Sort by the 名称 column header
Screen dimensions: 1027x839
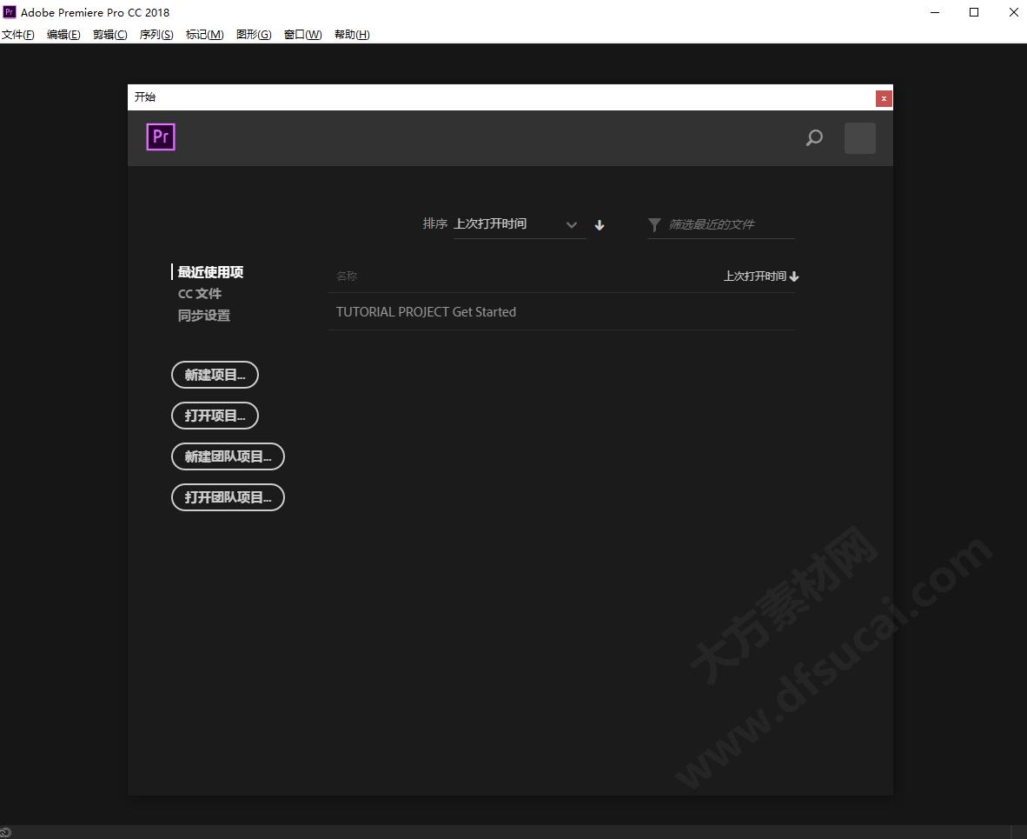point(347,276)
